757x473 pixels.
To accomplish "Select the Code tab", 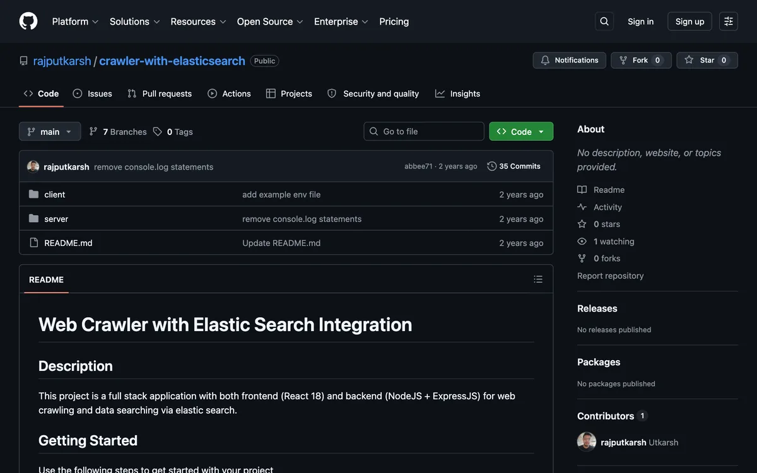I will [x=42, y=93].
